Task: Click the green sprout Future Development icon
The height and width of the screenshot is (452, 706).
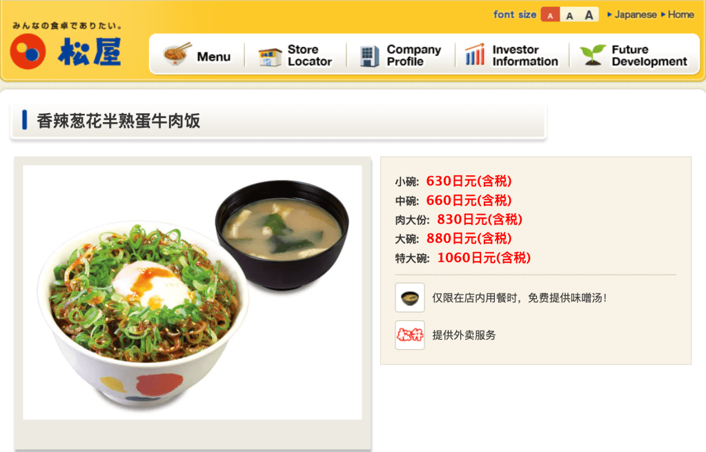Action: [593, 55]
